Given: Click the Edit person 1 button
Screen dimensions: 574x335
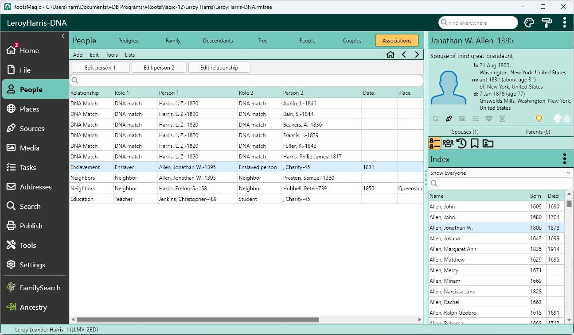Looking at the screenshot, I should coord(100,68).
